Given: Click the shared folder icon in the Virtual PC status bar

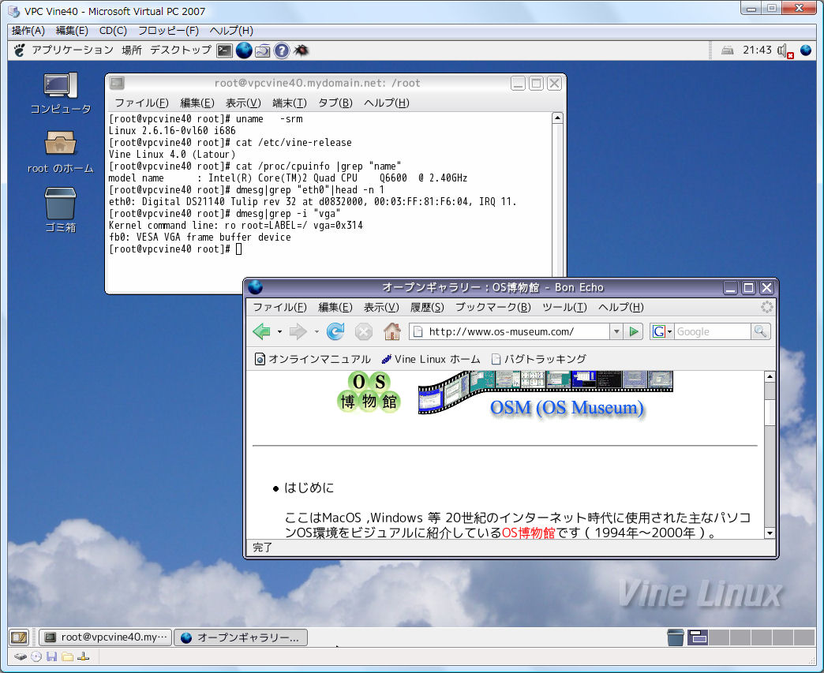Looking at the screenshot, I should [x=67, y=656].
